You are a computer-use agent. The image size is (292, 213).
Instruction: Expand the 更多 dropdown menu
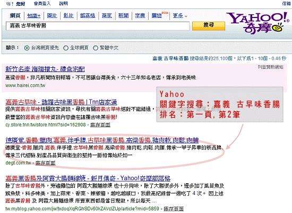tap(179, 15)
